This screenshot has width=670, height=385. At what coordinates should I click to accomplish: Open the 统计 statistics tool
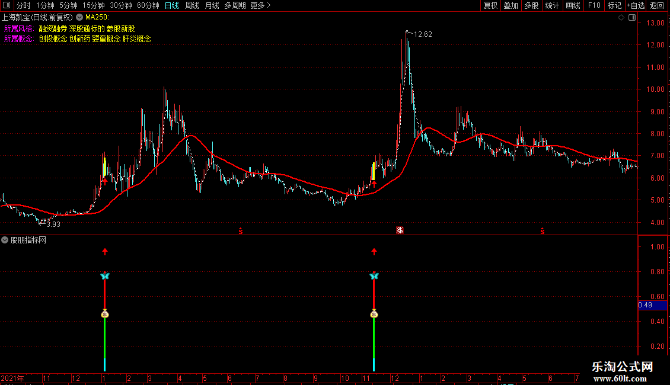(551, 5)
